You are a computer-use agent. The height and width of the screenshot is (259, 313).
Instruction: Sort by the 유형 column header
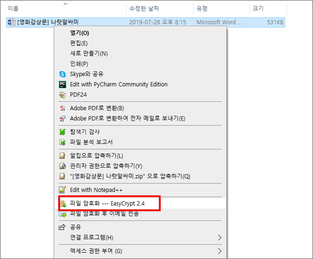(202, 8)
